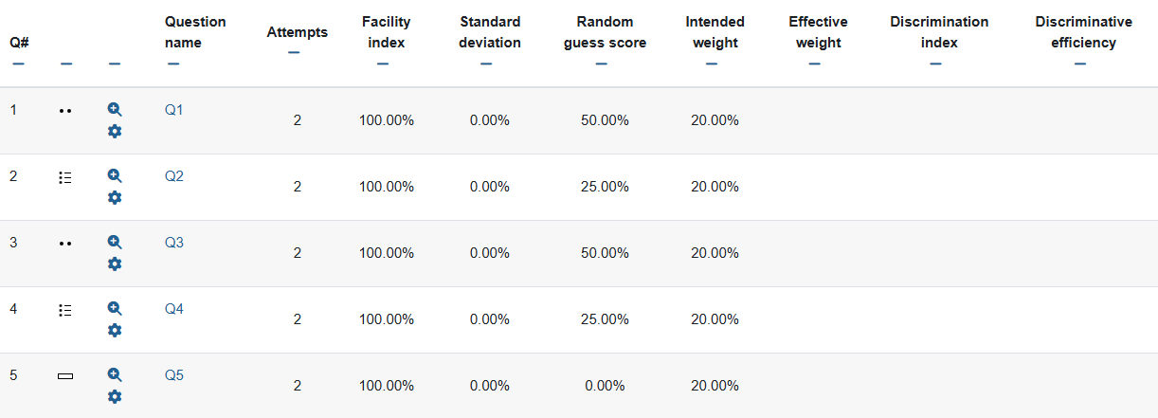The image size is (1158, 418).
Task: Open the Q1 question link
Action: point(173,110)
